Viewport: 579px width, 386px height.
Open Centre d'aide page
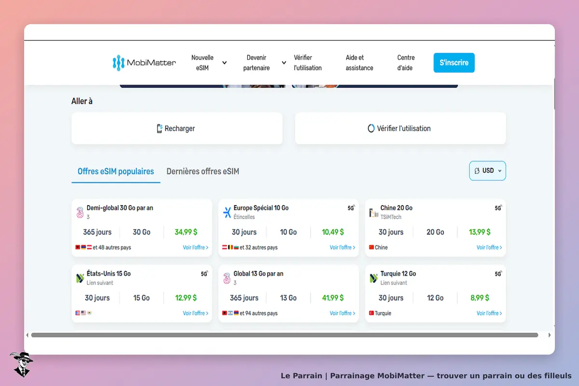point(406,63)
